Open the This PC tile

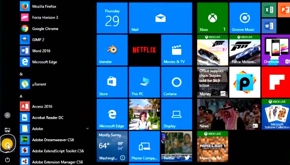(x=144, y=82)
